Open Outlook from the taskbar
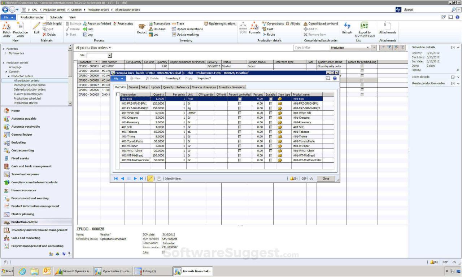This screenshot has height=277, width=462. (47, 271)
